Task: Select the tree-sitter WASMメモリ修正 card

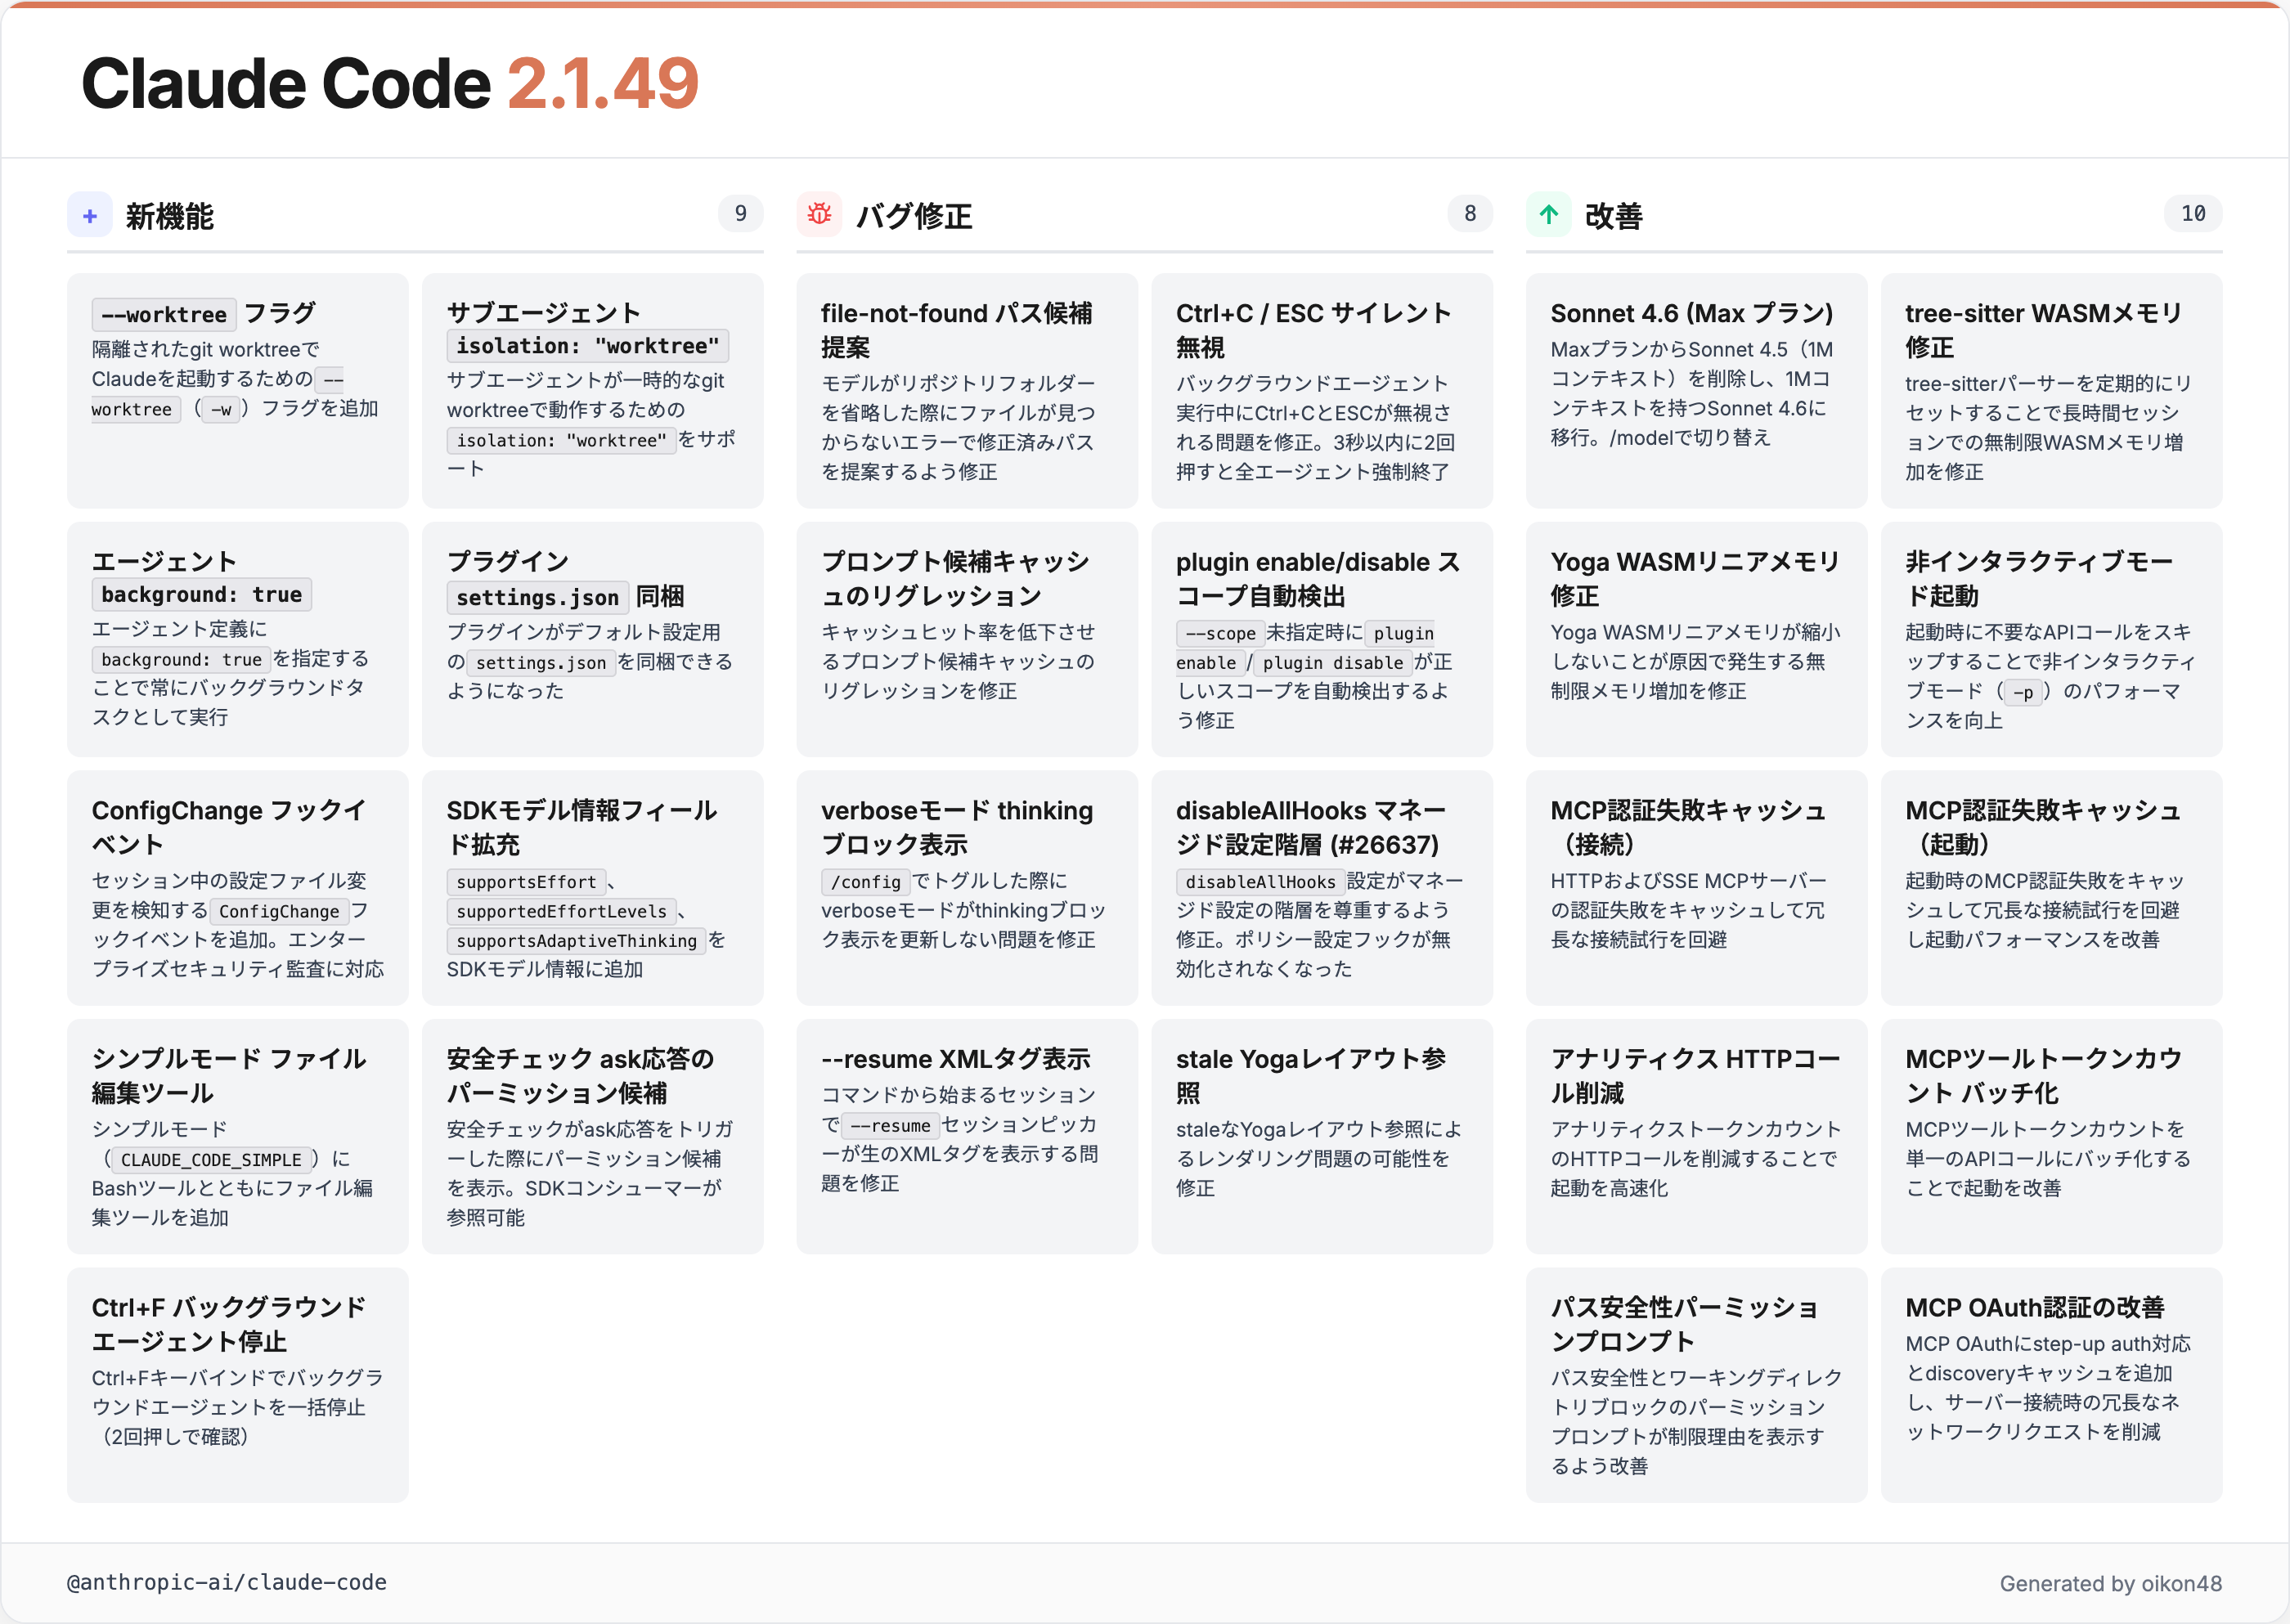Action: tap(2051, 391)
